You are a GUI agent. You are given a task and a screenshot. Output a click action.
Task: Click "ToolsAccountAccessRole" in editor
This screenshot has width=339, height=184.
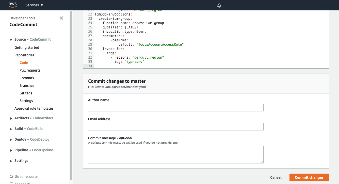tap(160, 44)
